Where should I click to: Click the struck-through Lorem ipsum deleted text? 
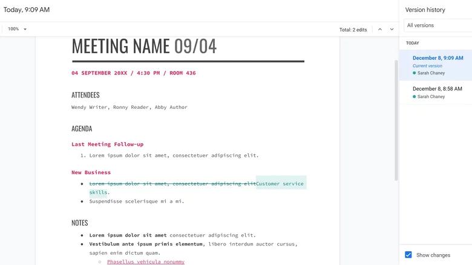[x=172, y=183]
